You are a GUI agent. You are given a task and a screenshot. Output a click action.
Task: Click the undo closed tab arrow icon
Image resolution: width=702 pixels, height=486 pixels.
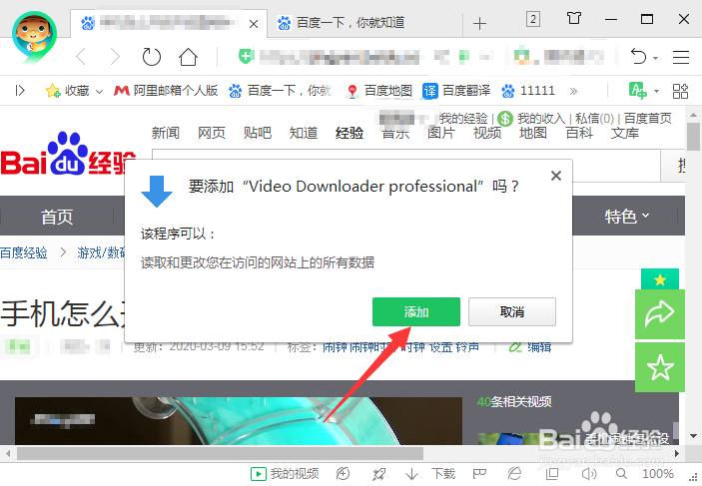coord(638,57)
